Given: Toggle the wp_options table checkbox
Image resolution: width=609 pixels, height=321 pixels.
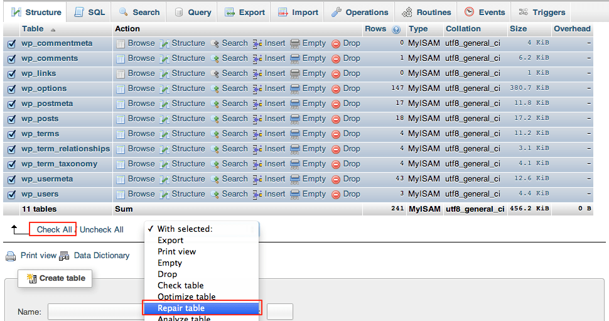Looking at the screenshot, I should coord(12,89).
